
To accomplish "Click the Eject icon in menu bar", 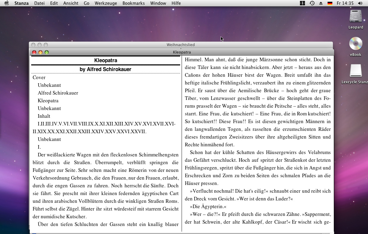I will 321,3.
